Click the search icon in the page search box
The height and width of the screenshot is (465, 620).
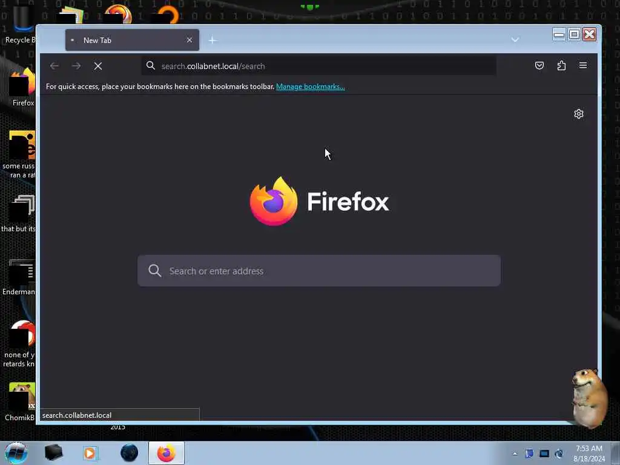point(154,271)
